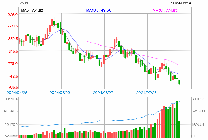Click the tallest green volume bar
Viewport: 208px width, 140px height.
click(177, 119)
